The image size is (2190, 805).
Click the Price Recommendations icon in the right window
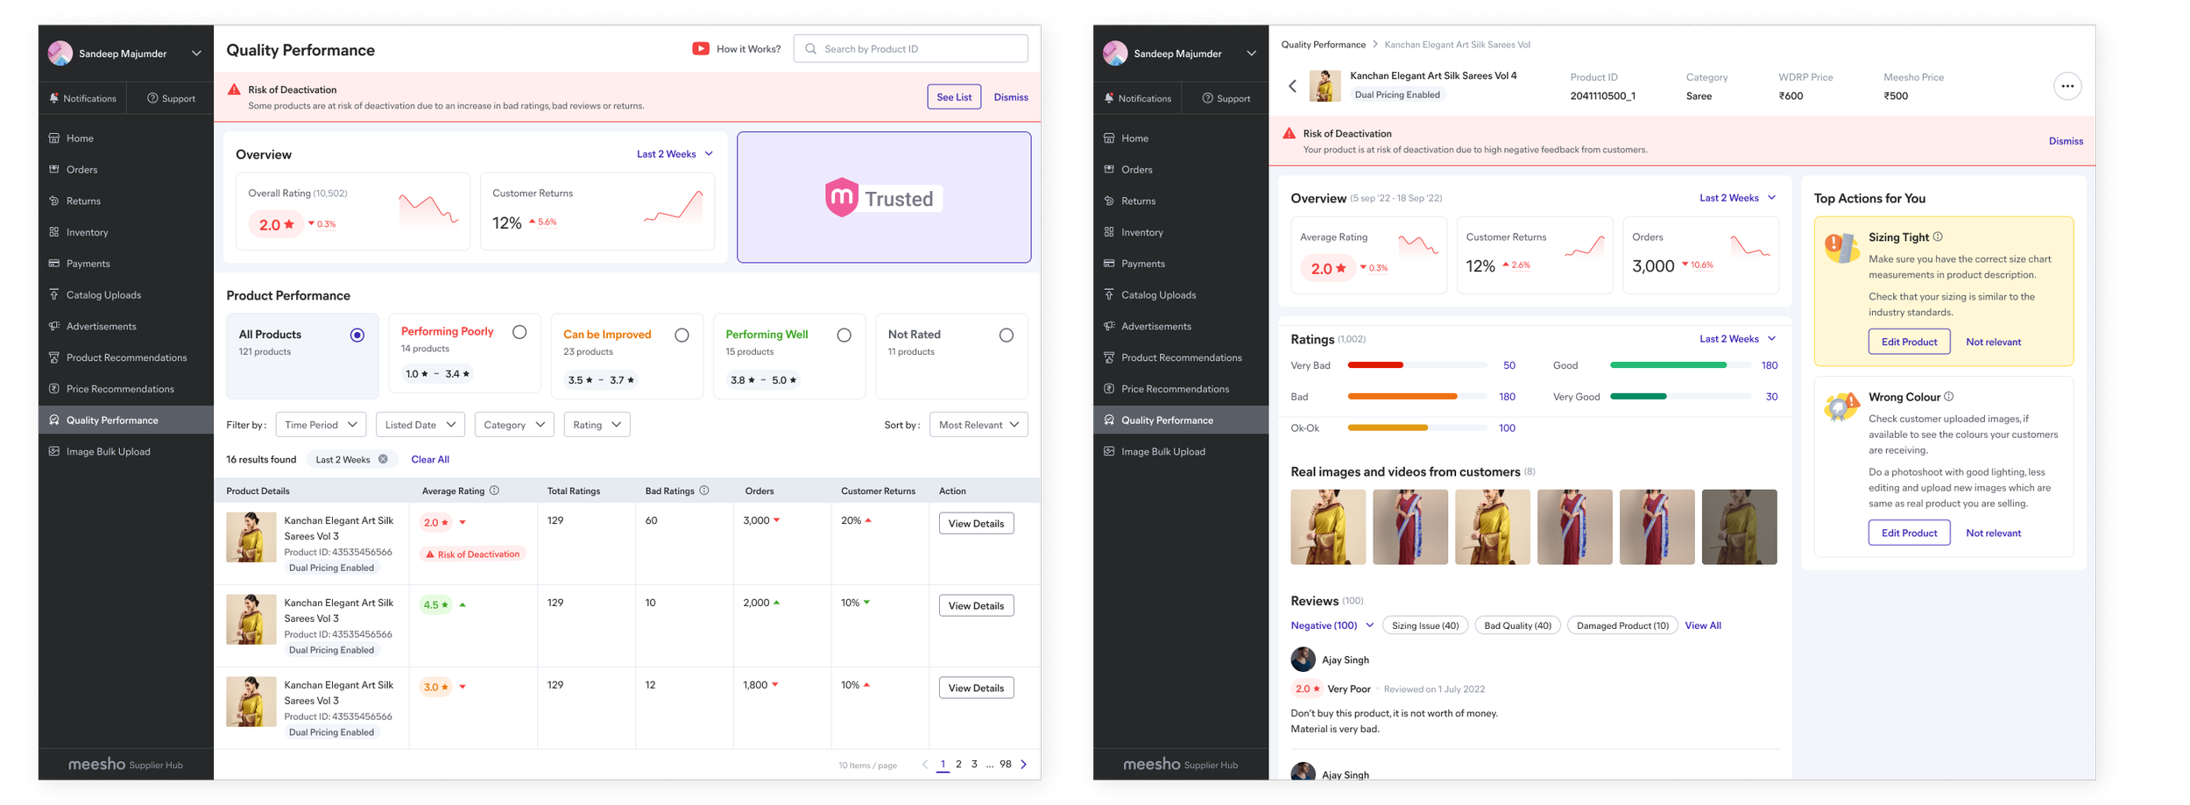1109,389
